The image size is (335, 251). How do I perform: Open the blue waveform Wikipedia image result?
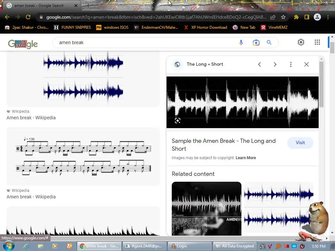[83, 78]
